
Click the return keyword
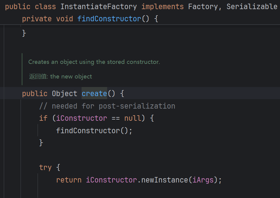point(69,180)
